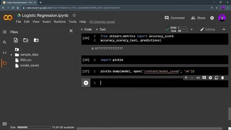Open Colab settings gear in header

tap(212, 18)
